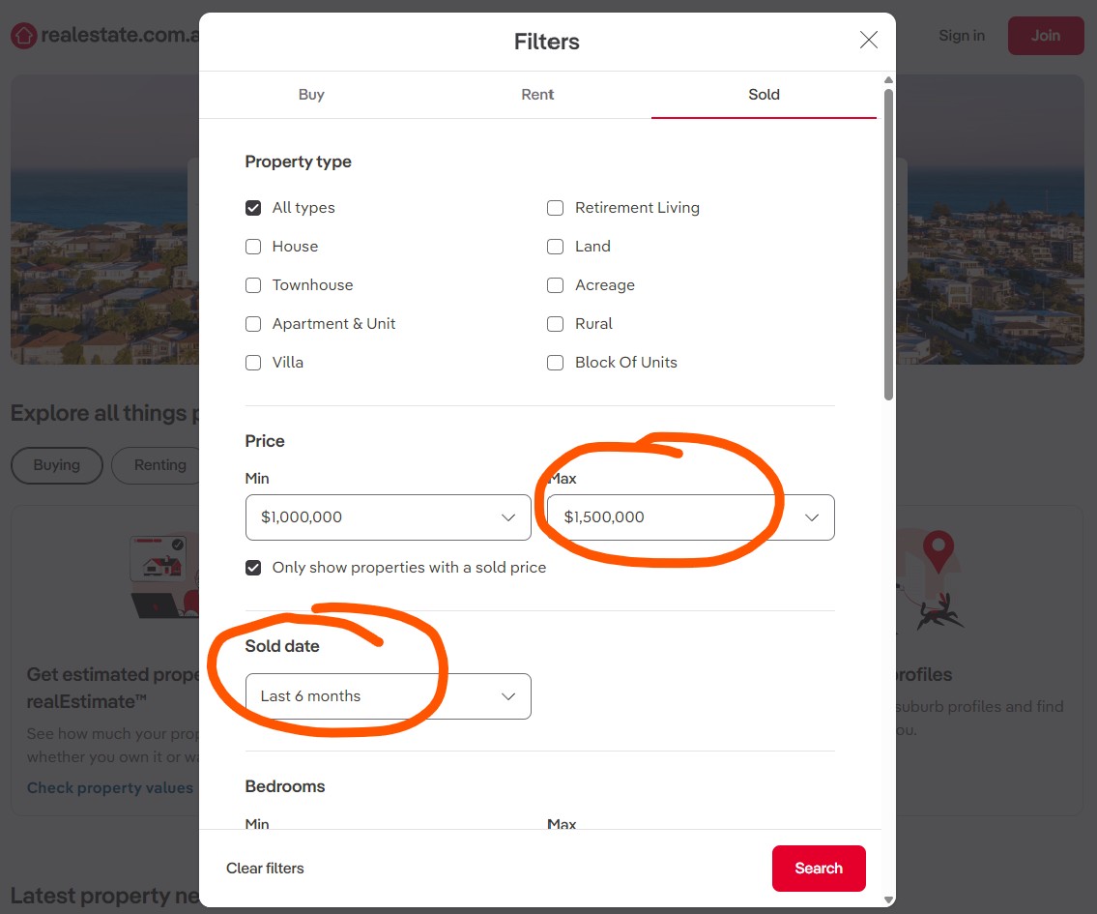The height and width of the screenshot is (914, 1097).
Task: Click the red Search button
Action: (819, 869)
